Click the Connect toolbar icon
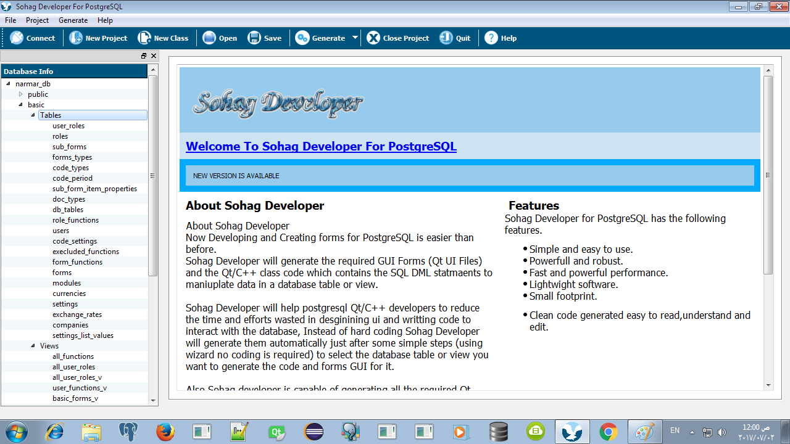This screenshot has width=790, height=444. pos(17,38)
